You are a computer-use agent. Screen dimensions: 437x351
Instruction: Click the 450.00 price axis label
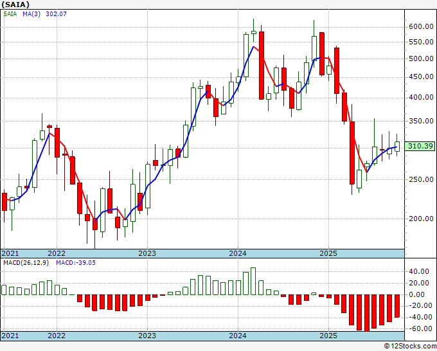click(x=421, y=76)
